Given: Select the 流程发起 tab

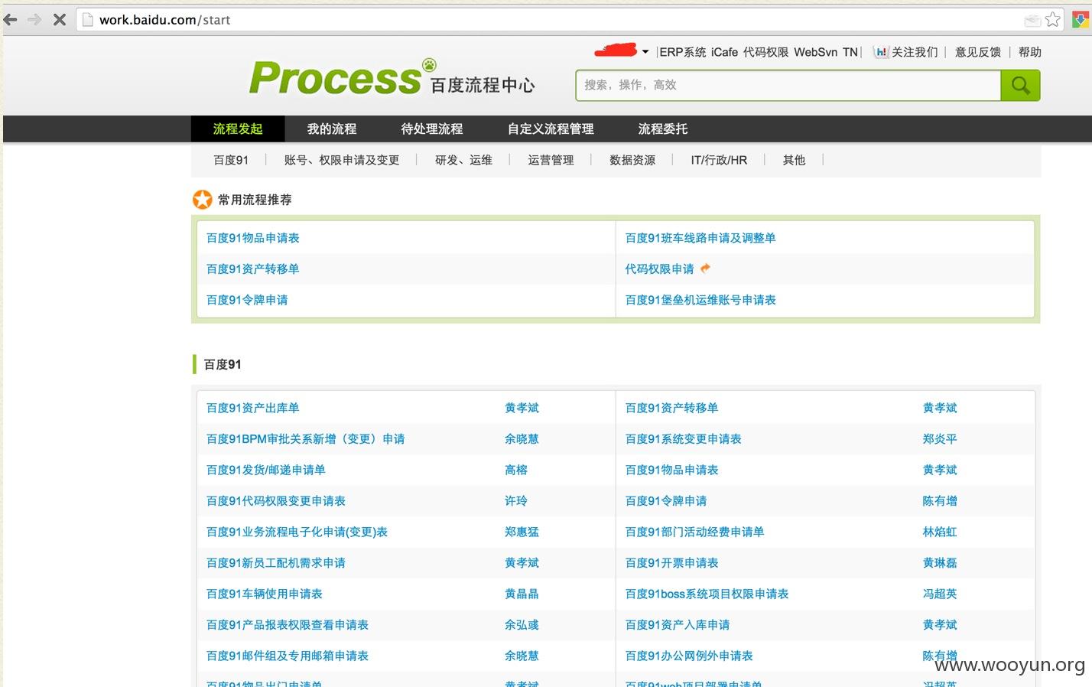Looking at the screenshot, I should 238,129.
